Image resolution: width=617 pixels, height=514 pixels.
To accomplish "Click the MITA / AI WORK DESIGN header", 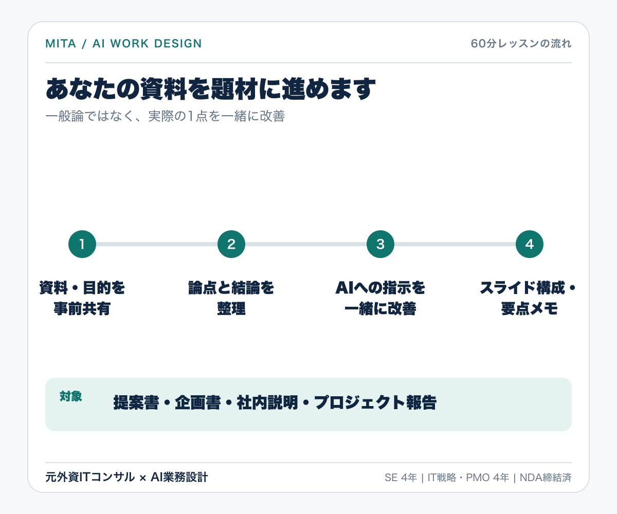I will click(x=123, y=44).
